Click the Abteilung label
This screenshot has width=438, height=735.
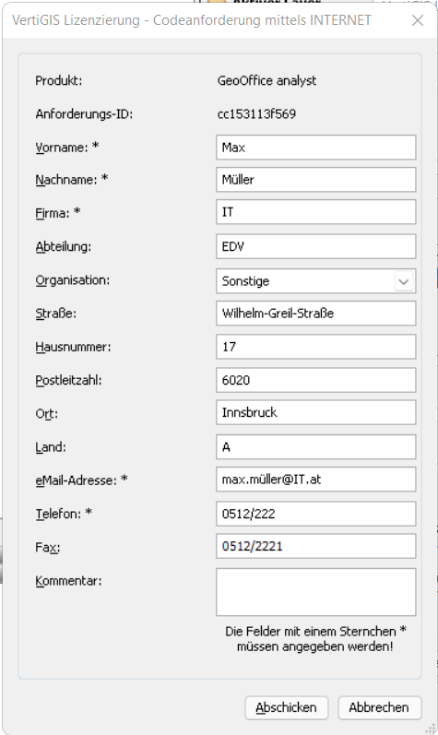point(64,246)
